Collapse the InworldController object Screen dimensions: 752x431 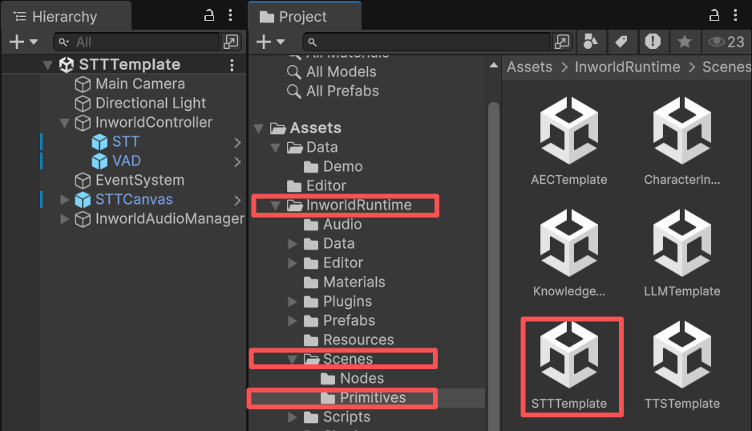click(x=65, y=123)
